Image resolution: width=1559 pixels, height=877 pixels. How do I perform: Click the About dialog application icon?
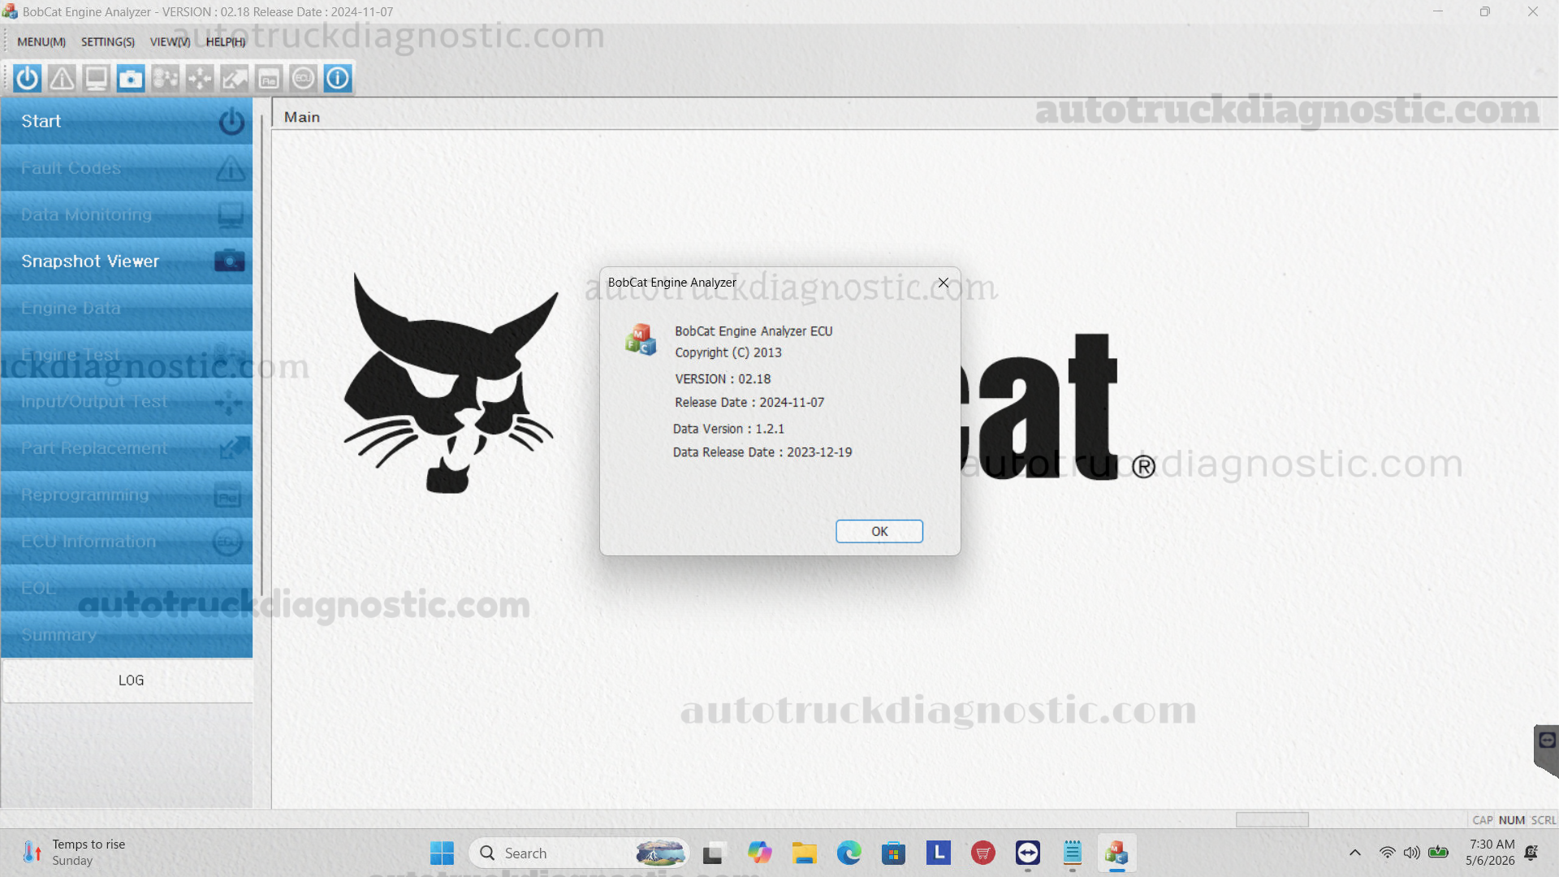coord(641,339)
